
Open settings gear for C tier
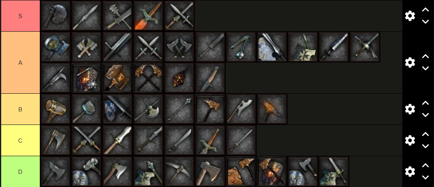(410, 140)
